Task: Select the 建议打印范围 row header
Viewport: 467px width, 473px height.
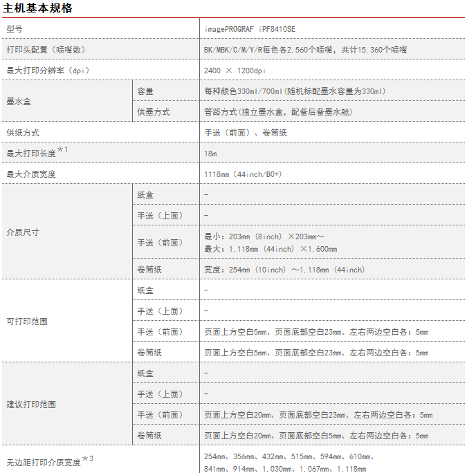Action: 31,405
